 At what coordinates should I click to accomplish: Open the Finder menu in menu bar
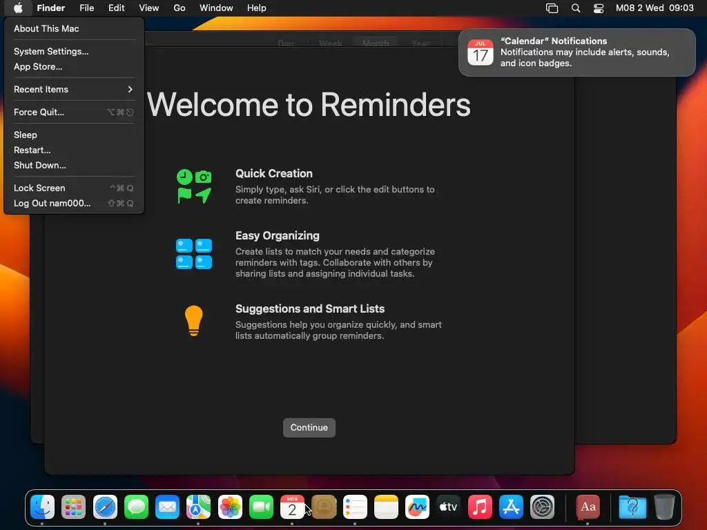tap(51, 8)
